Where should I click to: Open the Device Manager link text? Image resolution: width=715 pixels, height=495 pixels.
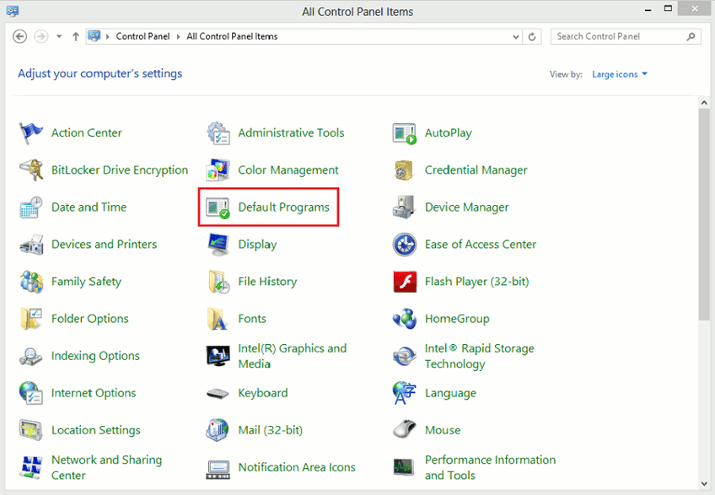click(467, 207)
